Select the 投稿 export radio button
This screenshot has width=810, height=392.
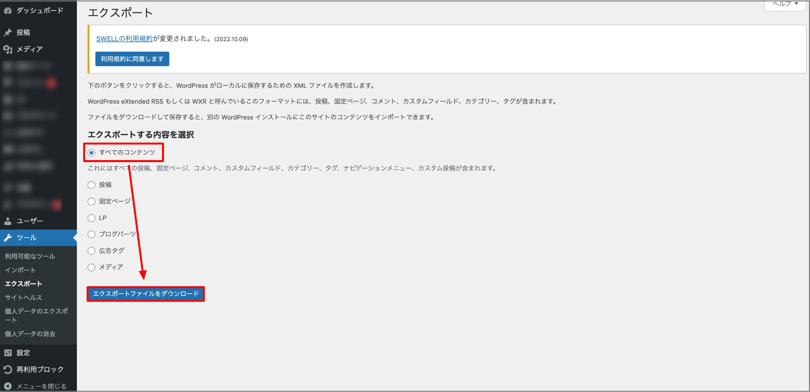[x=91, y=185]
